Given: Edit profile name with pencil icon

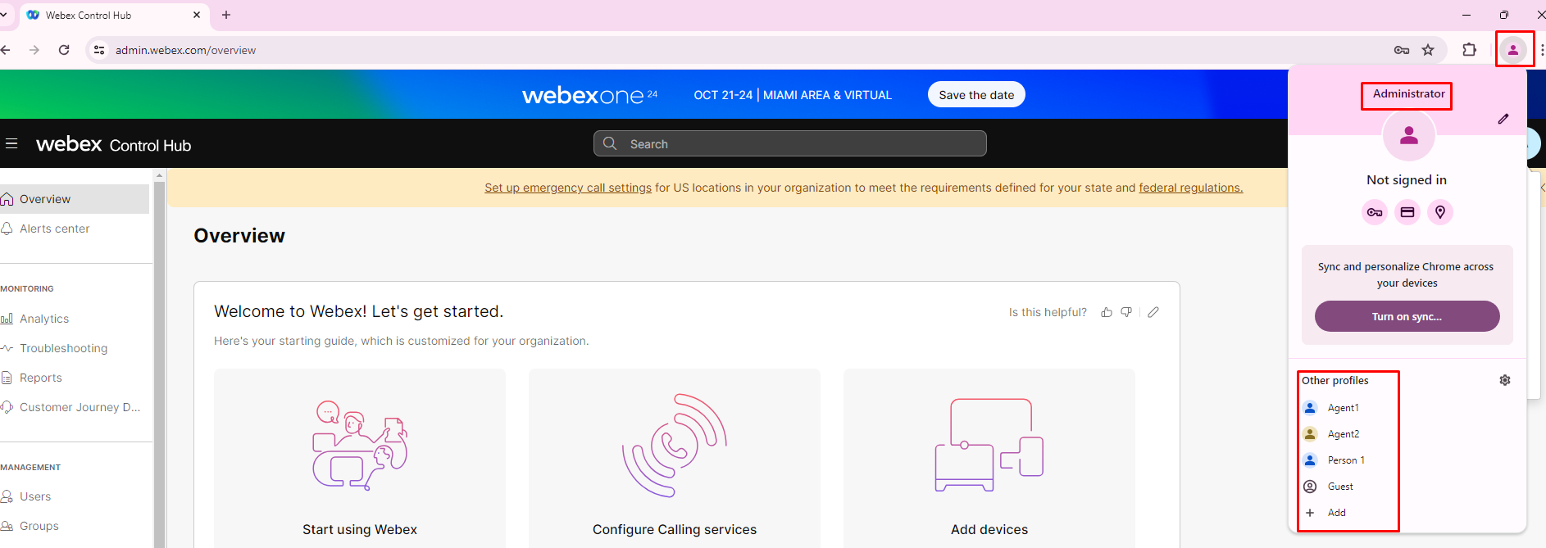Looking at the screenshot, I should [x=1503, y=119].
